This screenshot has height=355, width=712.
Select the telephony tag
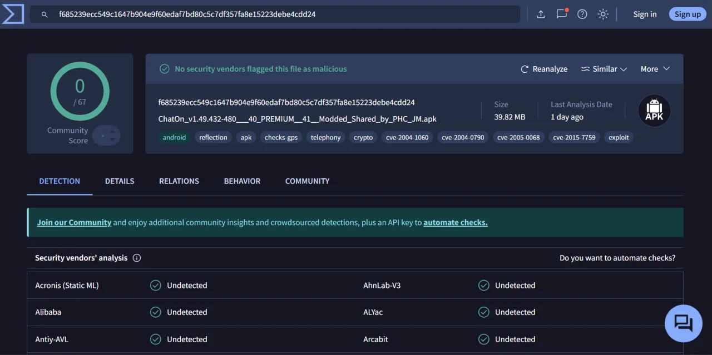click(x=325, y=137)
